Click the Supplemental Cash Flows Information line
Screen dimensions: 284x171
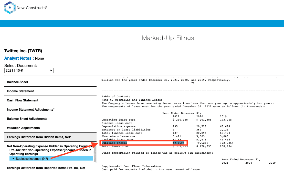tap(131, 166)
